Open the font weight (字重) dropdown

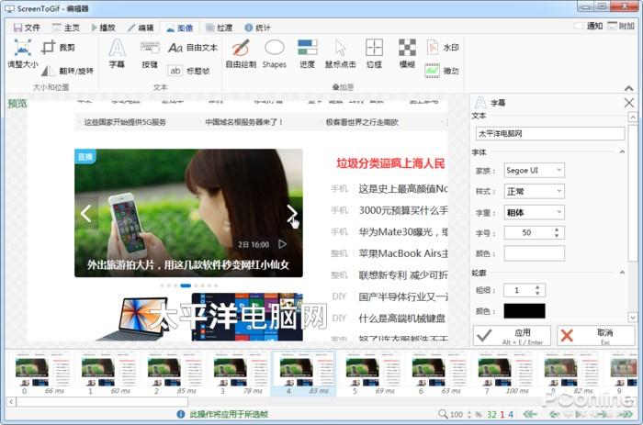point(534,212)
